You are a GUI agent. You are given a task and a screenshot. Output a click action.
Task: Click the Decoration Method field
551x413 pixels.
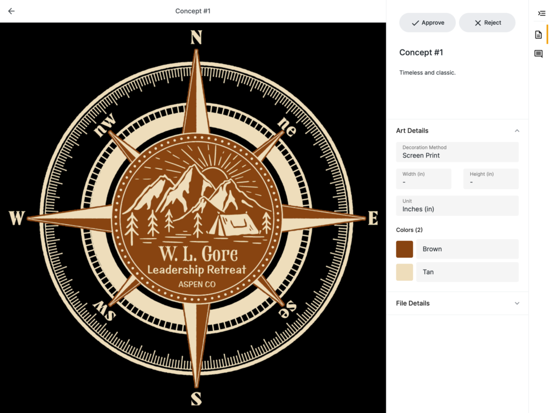pyautogui.click(x=457, y=152)
